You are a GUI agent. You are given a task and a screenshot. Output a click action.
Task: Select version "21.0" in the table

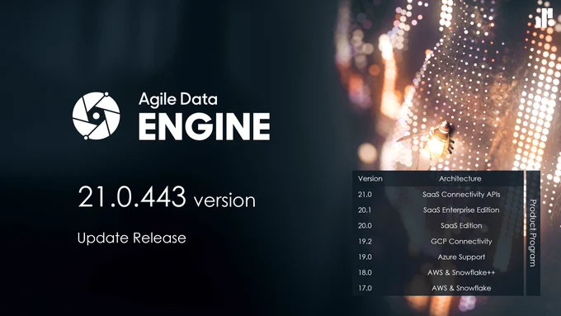click(x=365, y=195)
